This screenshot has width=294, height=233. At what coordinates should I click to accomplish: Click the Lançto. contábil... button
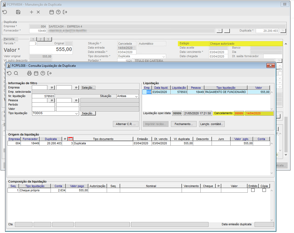(x=212, y=124)
